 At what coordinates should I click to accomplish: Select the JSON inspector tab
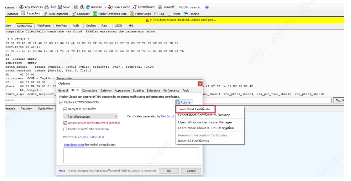(x=118, y=26)
